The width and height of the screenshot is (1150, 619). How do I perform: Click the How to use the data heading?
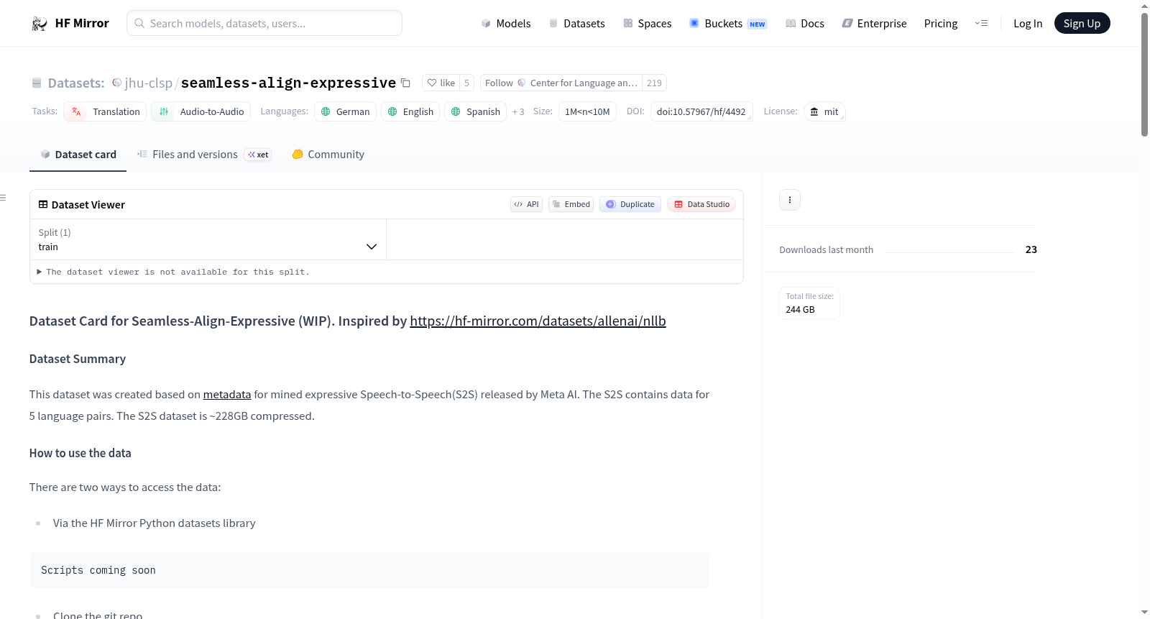click(x=80, y=454)
